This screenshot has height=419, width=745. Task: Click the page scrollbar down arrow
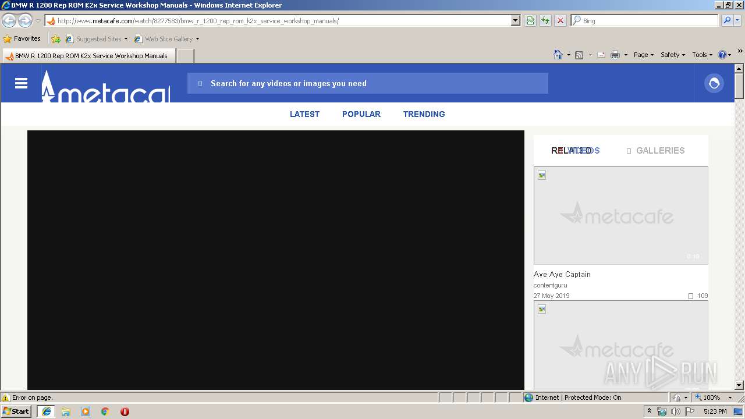tap(739, 385)
